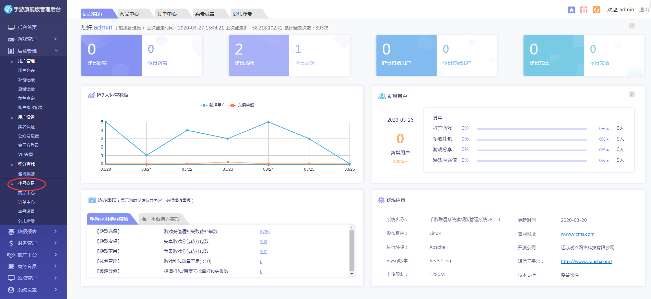
Task: Click the admin username in greeting
Action: pos(103,27)
